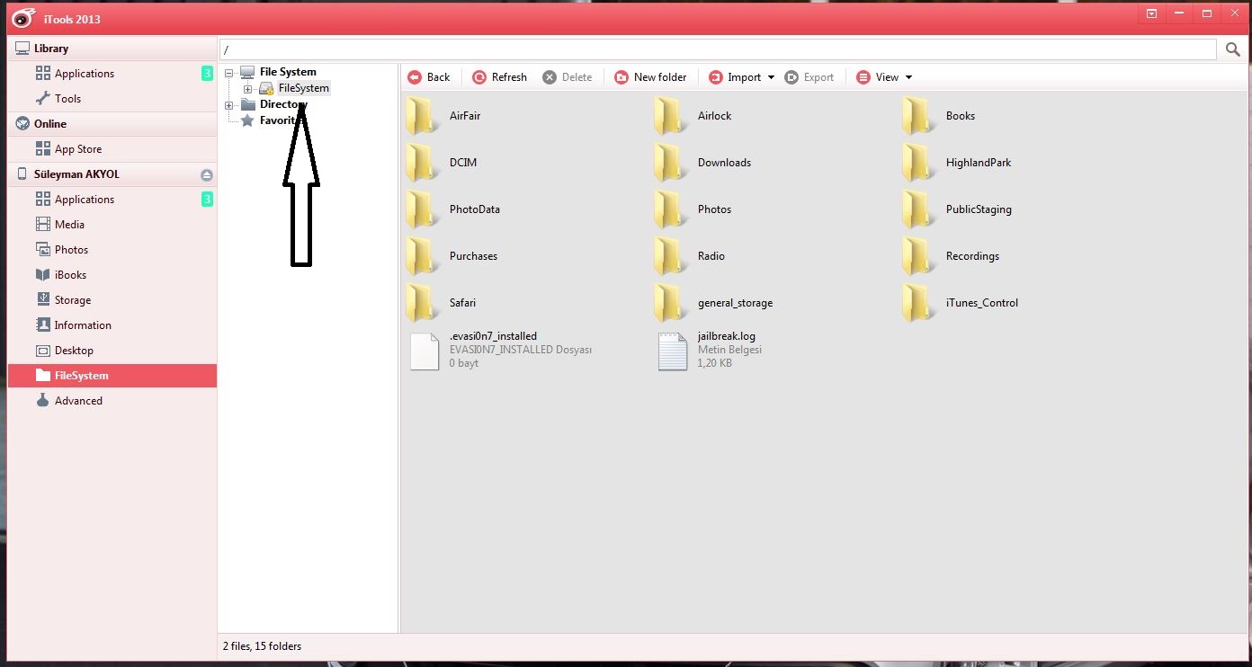
Task: Select the jailbreak.log file
Action: [x=710, y=350]
